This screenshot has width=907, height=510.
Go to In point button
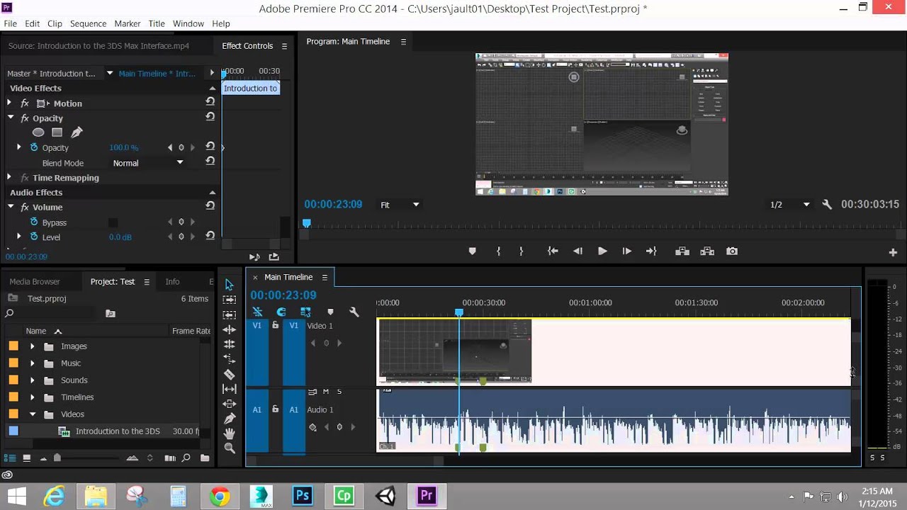pos(553,251)
